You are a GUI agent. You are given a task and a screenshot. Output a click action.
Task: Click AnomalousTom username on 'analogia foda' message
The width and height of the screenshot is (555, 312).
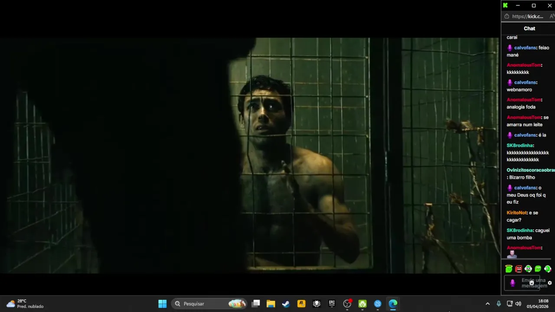pyautogui.click(x=524, y=100)
